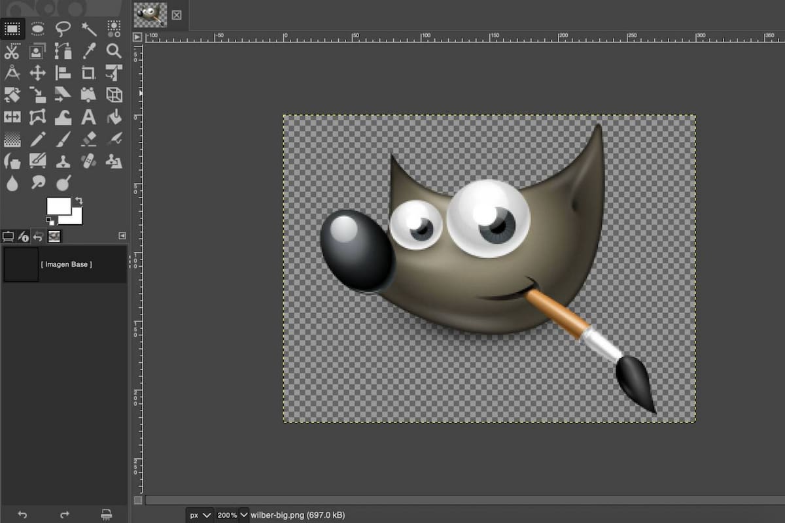Select the Crop tool

pos(88,73)
